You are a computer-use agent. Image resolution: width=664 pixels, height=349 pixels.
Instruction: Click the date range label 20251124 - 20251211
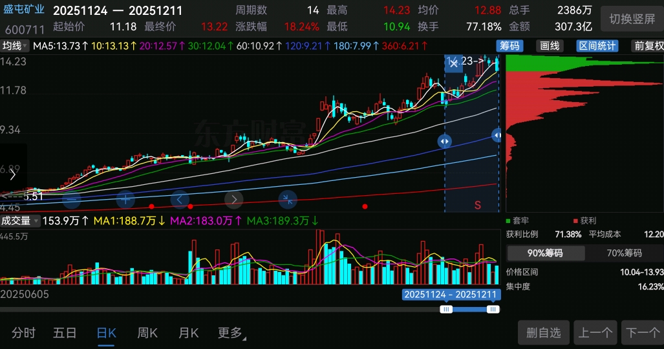(451, 295)
